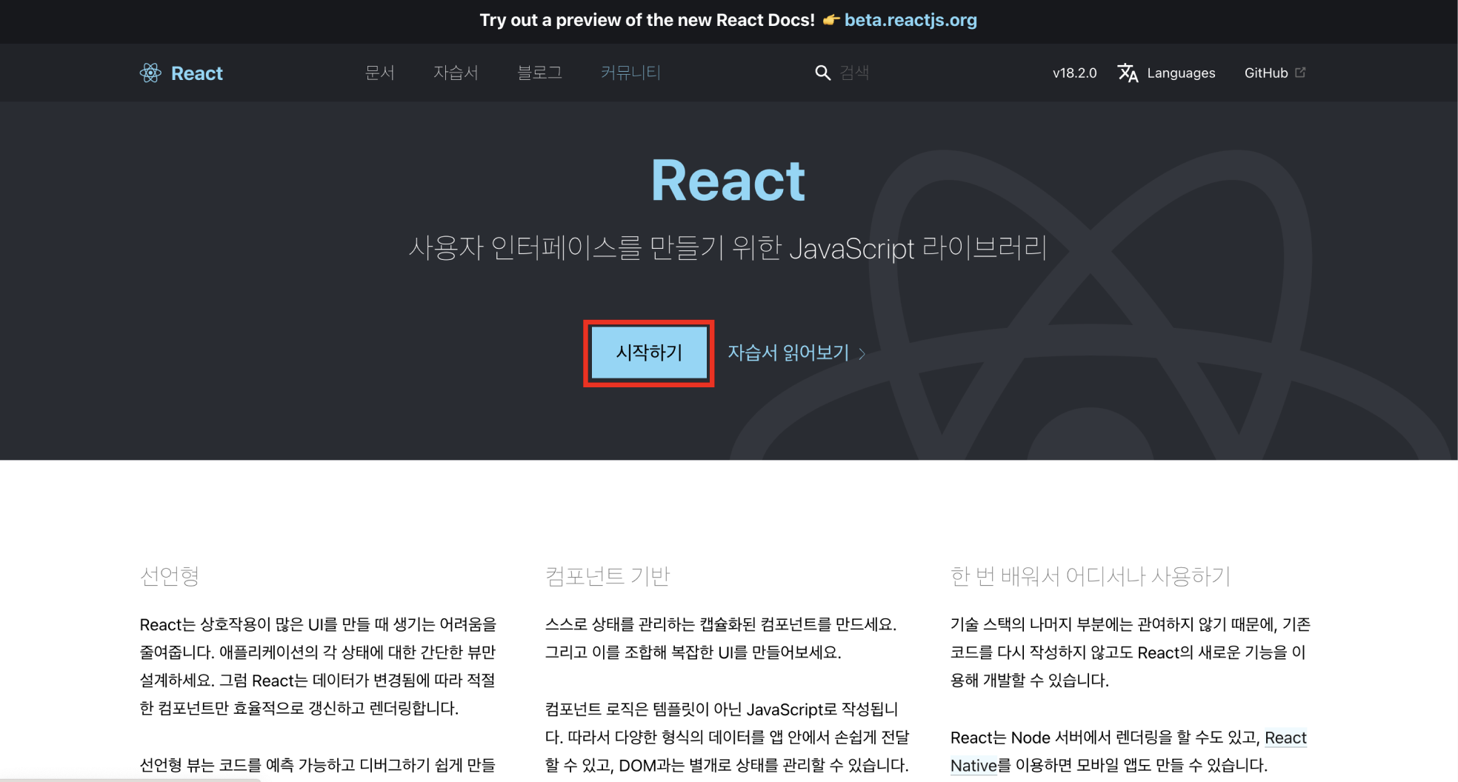Open 자습서 읽어보기 tutorial link

788,352
